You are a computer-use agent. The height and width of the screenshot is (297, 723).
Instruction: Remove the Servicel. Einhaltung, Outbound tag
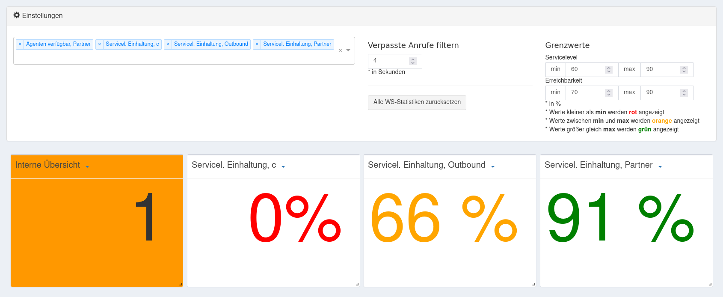(x=168, y=44)
